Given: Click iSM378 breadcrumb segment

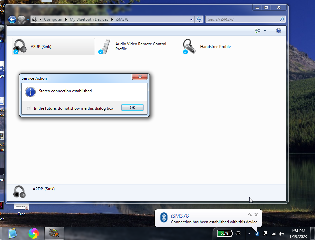Looking at the screenshot, I should tap(122, 19).
